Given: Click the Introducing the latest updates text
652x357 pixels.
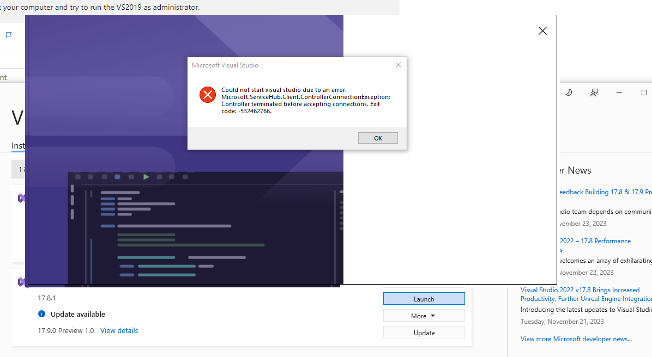Looking at the screenshot, I should [x=586, y=310].
